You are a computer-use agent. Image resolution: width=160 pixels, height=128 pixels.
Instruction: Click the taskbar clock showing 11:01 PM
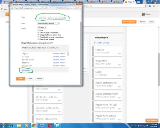coord(154,126)
